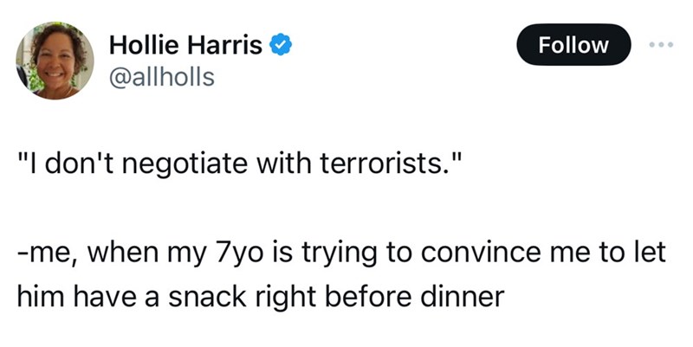Open the three-dot more options menu
The image size is (693, 347).
tap(662, 45)
